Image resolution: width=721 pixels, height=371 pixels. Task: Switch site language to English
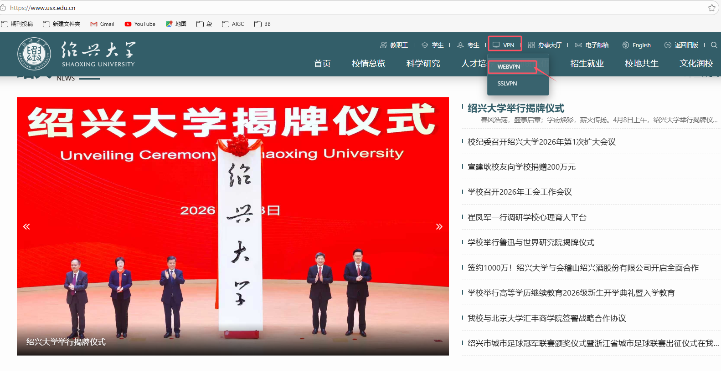pos(637,45)
